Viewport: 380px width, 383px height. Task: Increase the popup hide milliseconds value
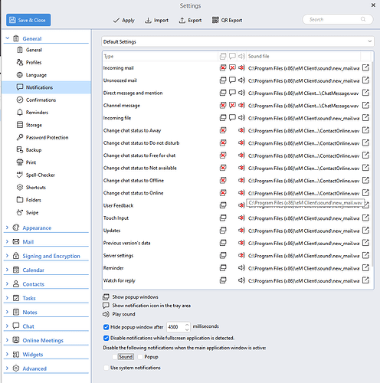187,325
